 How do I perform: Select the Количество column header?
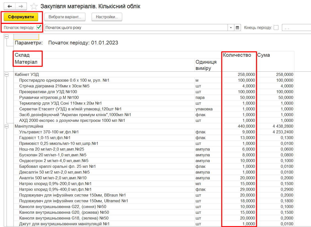[x=237, y=55]
